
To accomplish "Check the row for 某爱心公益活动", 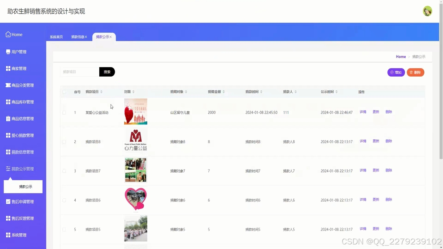I will [x=64, y=113].
